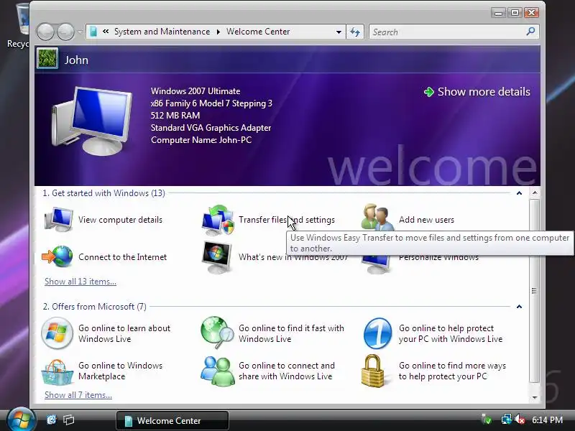
Task: Click Show all 13 items link
Action: pyautogui.click(x=80, y=282)
